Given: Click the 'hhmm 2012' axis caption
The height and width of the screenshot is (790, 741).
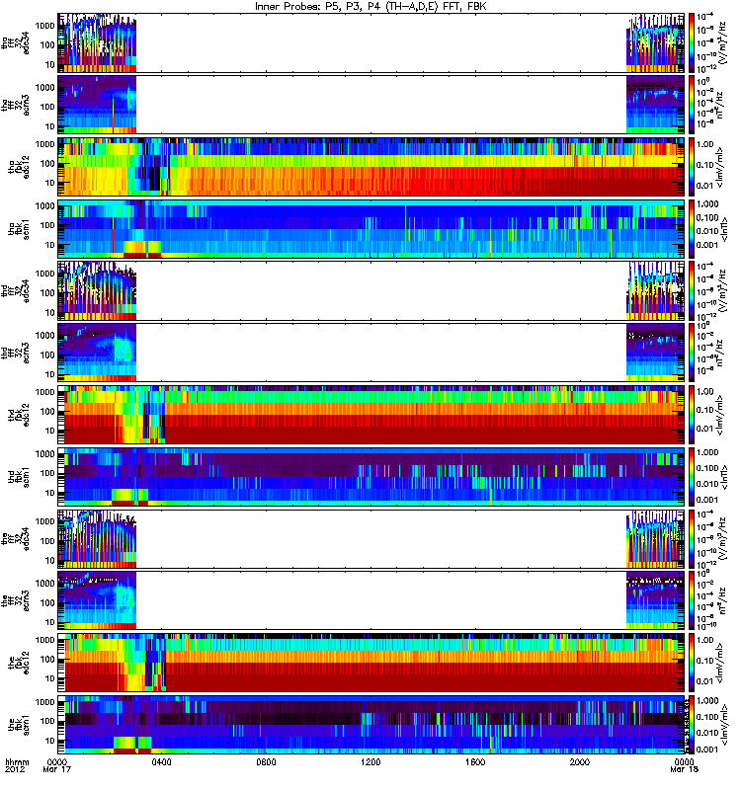Looking at the screenshot, I should [x=17, y=766].
